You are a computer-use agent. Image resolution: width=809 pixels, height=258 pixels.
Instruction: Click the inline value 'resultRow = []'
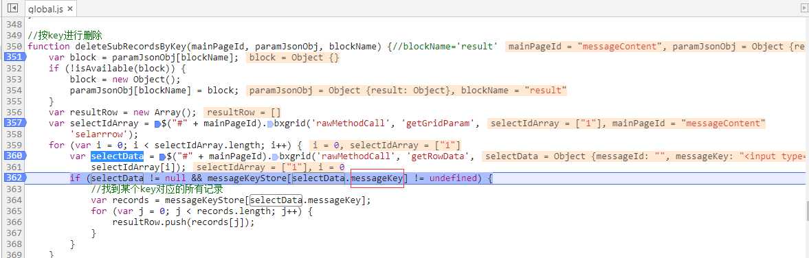pos(243,113)
